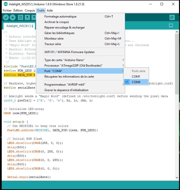Click the Ports série submenu header
The image size is (180, 190).
(139, 71)
